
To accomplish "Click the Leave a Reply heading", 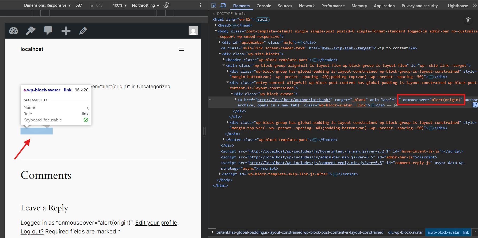I will 44,208.
